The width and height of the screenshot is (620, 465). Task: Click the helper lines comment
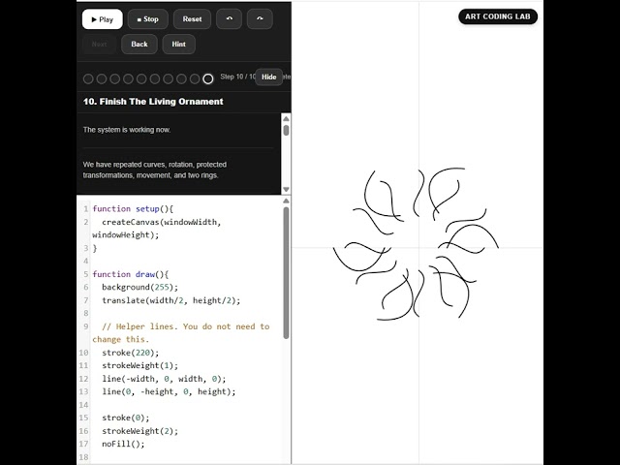click(181, 333)
